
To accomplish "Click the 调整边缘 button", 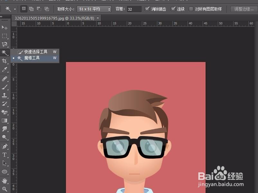I will pos(243,9).
